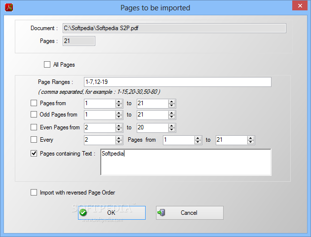The image size is (311, 237).
Task: Click the red app icon in title bar
Action: pyautogui.click(x=9, y=7)
